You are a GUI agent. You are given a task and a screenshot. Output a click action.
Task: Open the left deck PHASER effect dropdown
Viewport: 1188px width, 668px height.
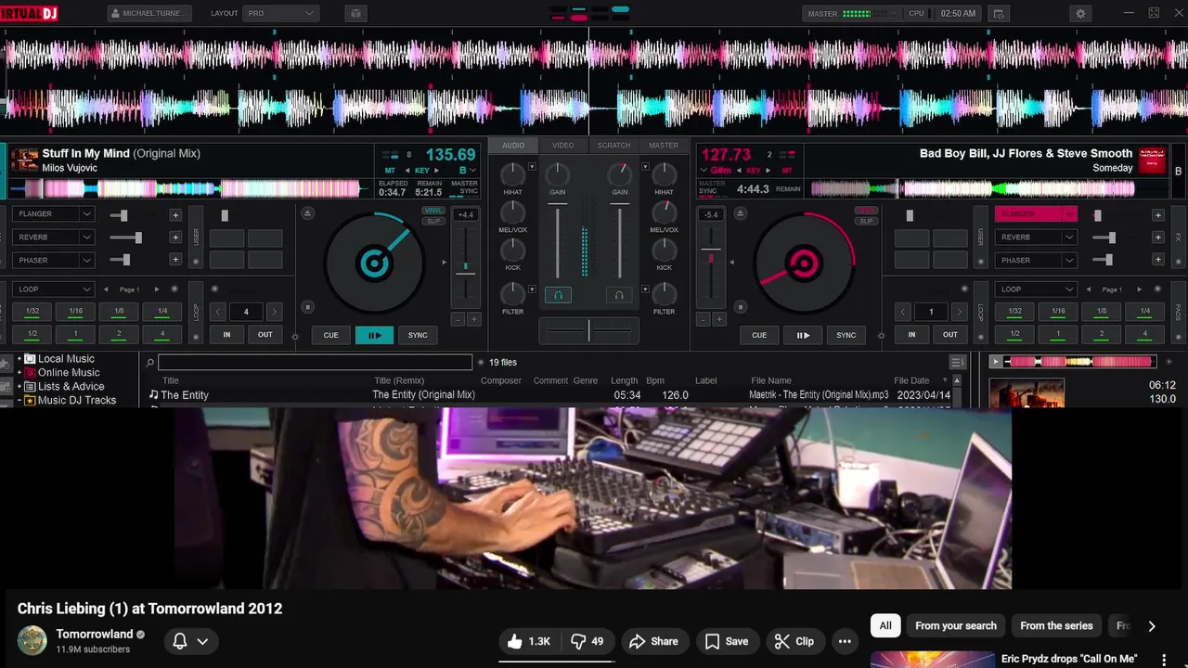click(x=86, y=261)
